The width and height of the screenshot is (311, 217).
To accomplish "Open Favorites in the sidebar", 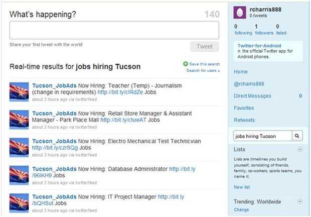I will pos(244,108).
